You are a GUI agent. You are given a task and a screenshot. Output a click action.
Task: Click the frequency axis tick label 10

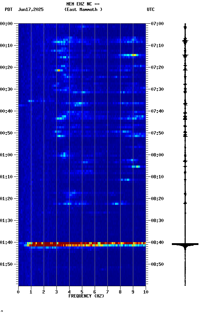pos(146,292)
